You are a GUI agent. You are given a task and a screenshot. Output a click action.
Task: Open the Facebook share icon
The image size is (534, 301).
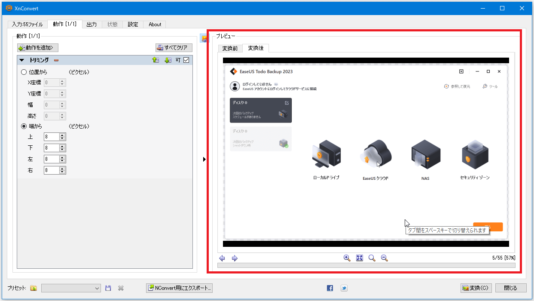point(330,288)
